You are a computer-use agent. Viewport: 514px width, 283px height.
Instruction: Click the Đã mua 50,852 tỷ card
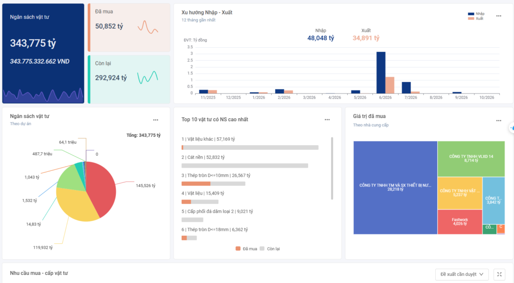[129, 28]
